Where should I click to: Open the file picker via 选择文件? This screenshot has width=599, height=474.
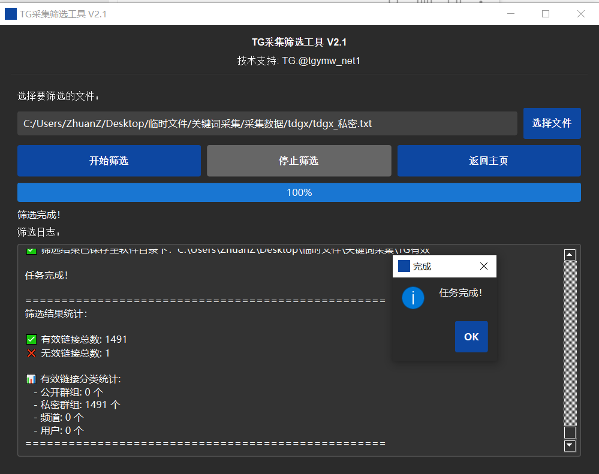point(552,123)
